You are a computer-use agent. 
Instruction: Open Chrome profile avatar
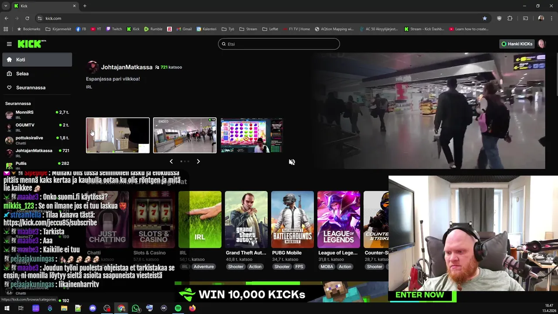(x=541, y=18)
